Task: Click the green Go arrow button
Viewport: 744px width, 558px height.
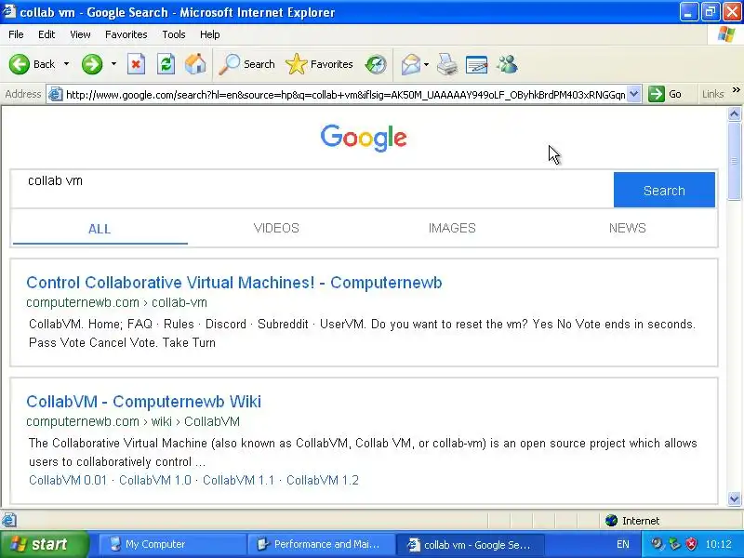Action: pos(657,94)
